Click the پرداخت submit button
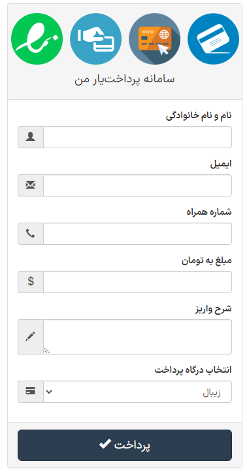 [x=125, y=445]
